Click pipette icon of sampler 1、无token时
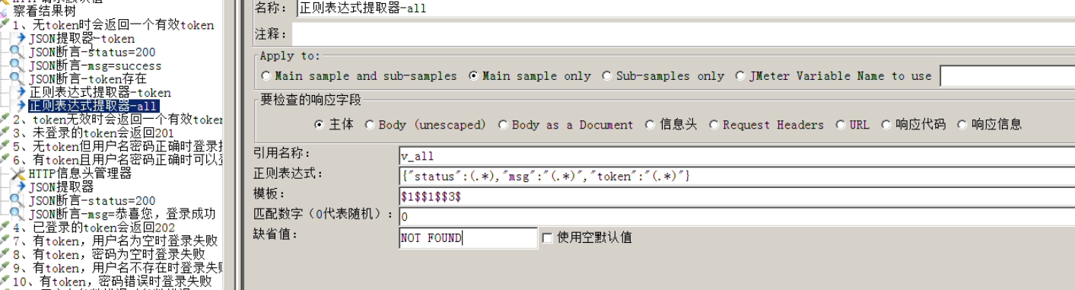The height and width of the screenshot is (290, 1075). point(5,25)
